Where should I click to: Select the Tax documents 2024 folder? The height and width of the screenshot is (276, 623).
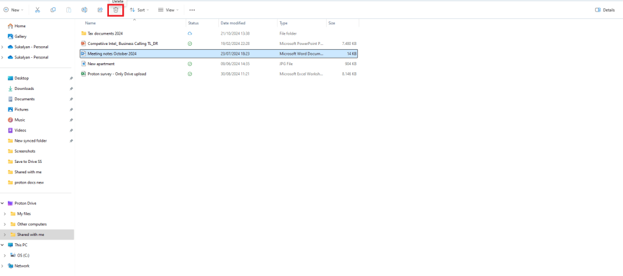click(219, 33)
